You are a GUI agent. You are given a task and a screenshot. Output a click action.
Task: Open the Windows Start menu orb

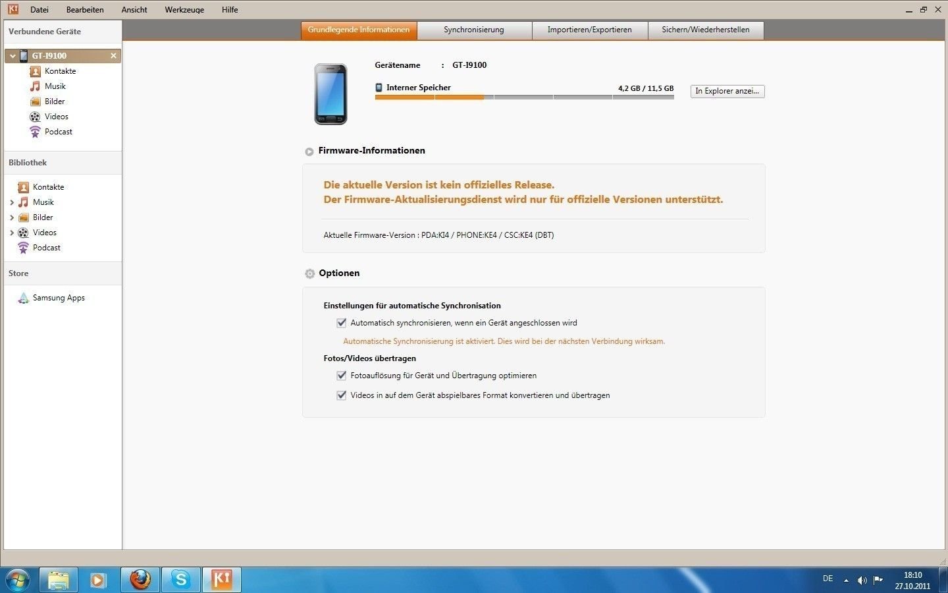pos(17,580)
